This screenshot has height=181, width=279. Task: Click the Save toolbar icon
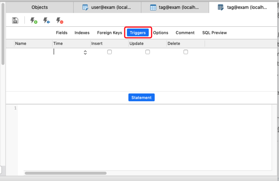tap(15, 20)
